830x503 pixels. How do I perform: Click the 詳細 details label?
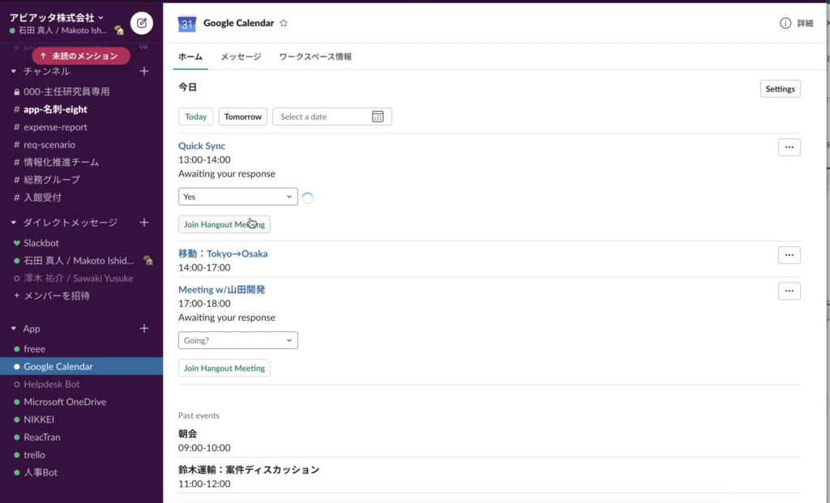click(x=805, y=23)
